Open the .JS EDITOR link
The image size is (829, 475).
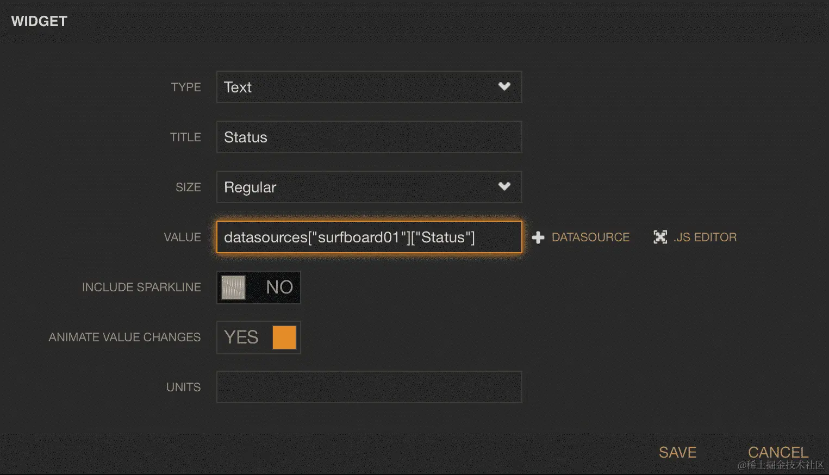click(x=705, y=237)
